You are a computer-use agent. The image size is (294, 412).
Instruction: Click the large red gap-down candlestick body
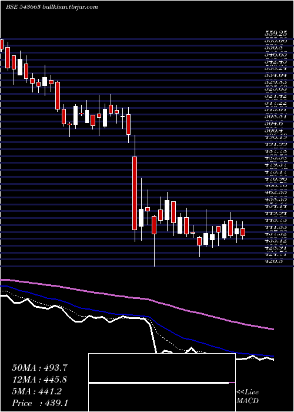135,194
